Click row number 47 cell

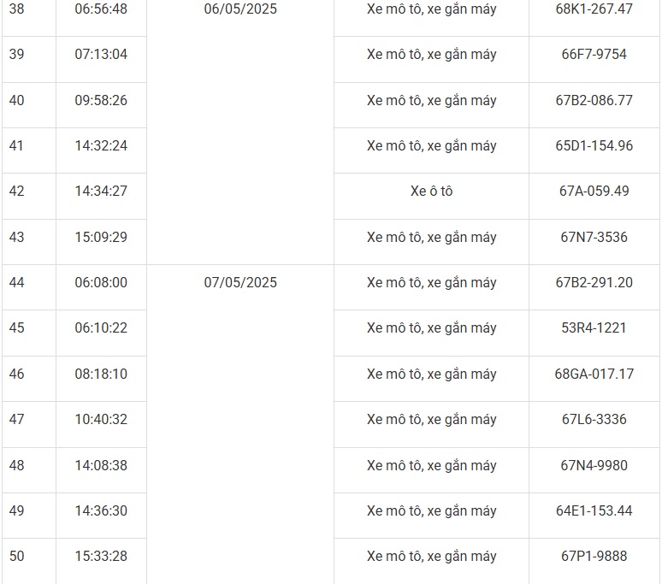17,419
